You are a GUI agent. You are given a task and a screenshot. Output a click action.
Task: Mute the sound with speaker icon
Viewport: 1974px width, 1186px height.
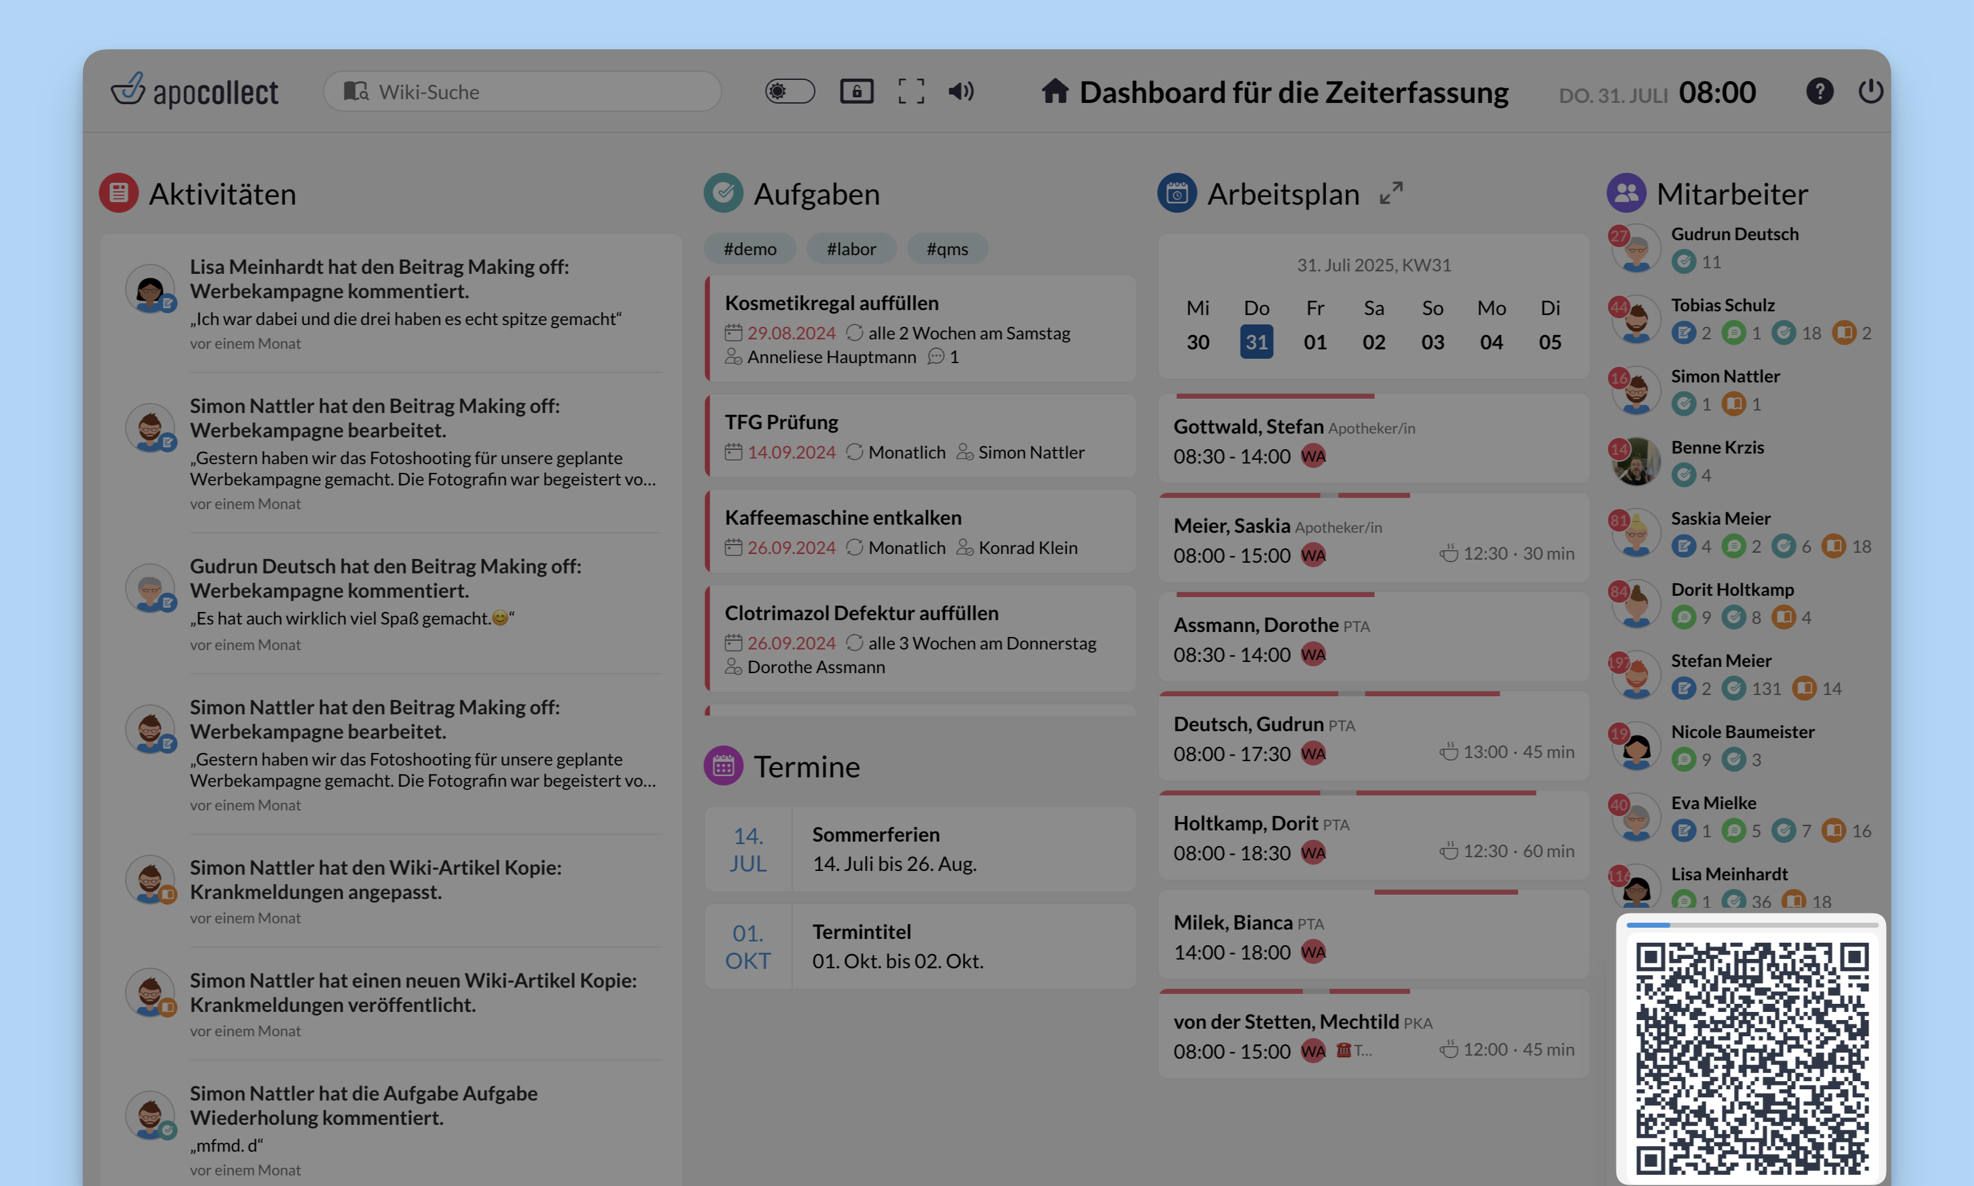(960, 91)
